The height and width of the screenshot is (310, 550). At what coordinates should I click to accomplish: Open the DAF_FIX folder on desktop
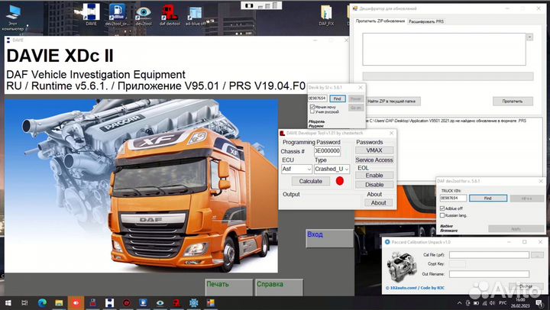click(326, 15)
